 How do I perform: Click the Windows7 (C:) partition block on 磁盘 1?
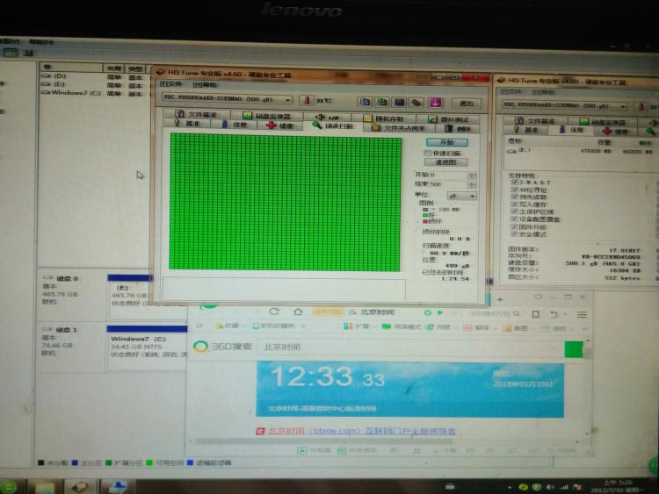tap(147, 347)
